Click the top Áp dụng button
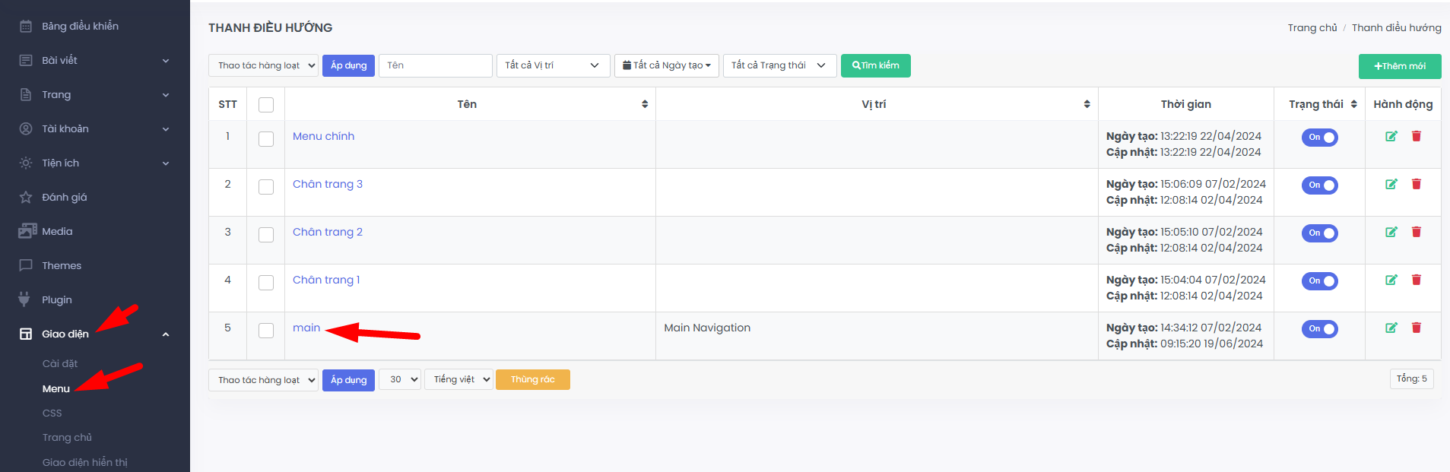1450x472 pixels. pos(348,65)
